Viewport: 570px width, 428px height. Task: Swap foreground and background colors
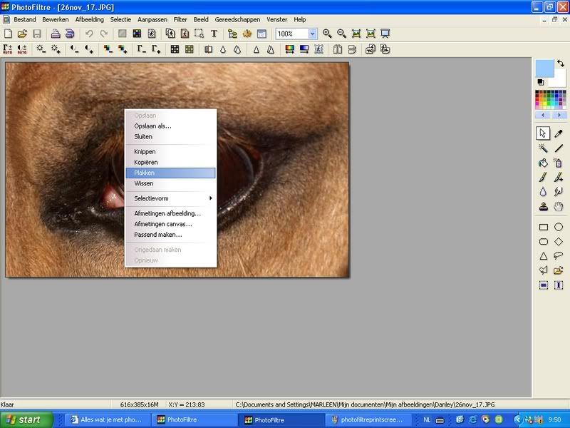[x=561, y=63]
